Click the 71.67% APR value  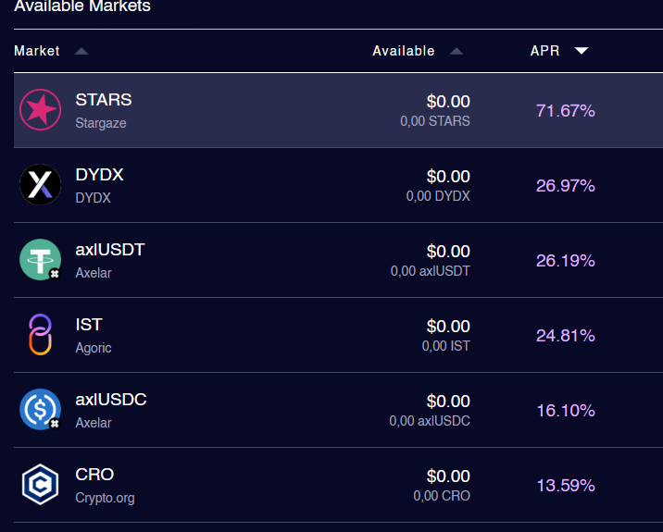[x=565, y=111]
